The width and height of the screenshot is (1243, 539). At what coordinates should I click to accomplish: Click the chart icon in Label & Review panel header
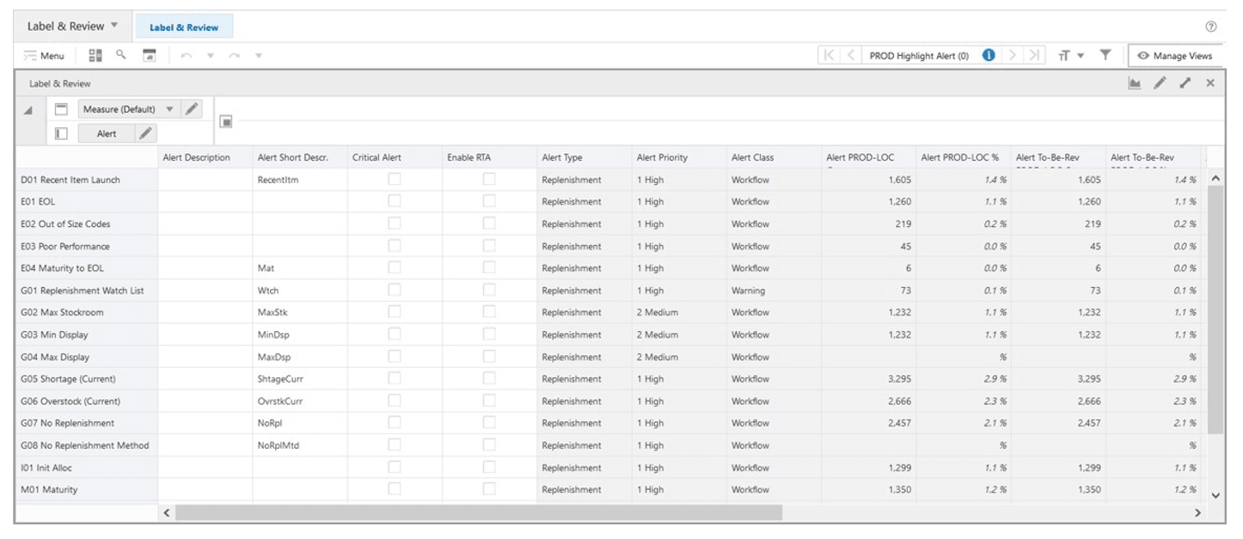click(x=1135, y=83)
